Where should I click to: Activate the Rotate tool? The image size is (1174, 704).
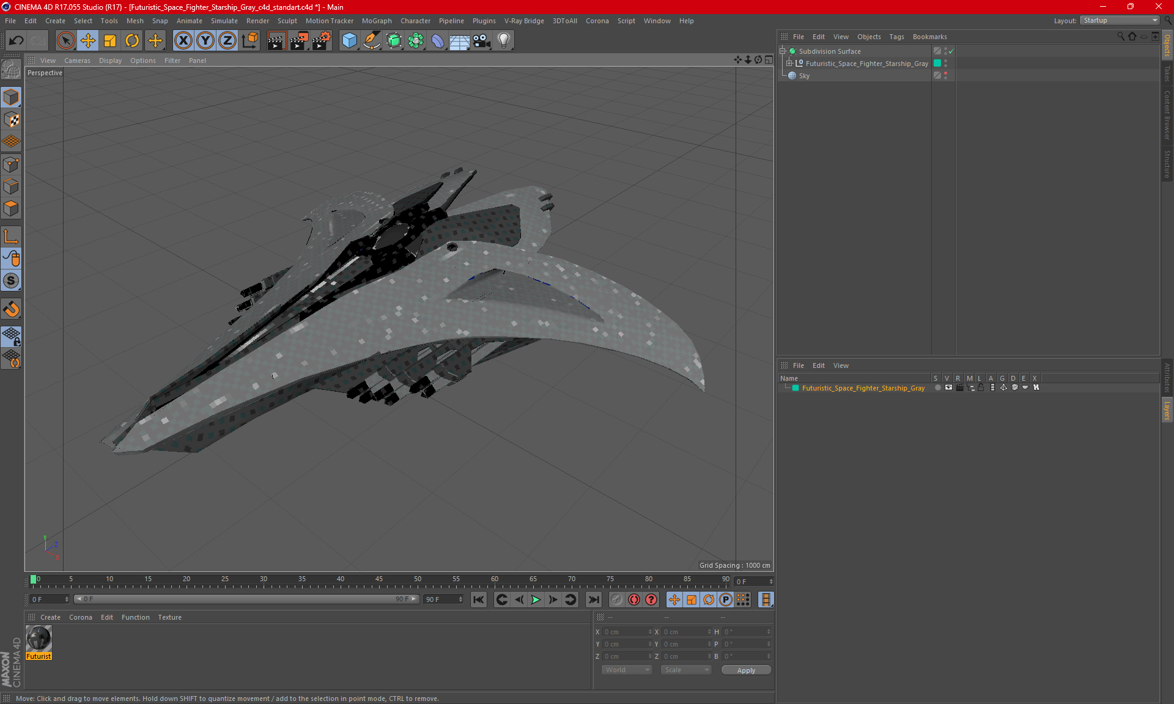tap(132, 41)
